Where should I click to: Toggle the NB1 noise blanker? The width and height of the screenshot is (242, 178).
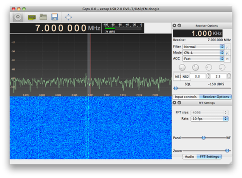[x=177, y=77]
